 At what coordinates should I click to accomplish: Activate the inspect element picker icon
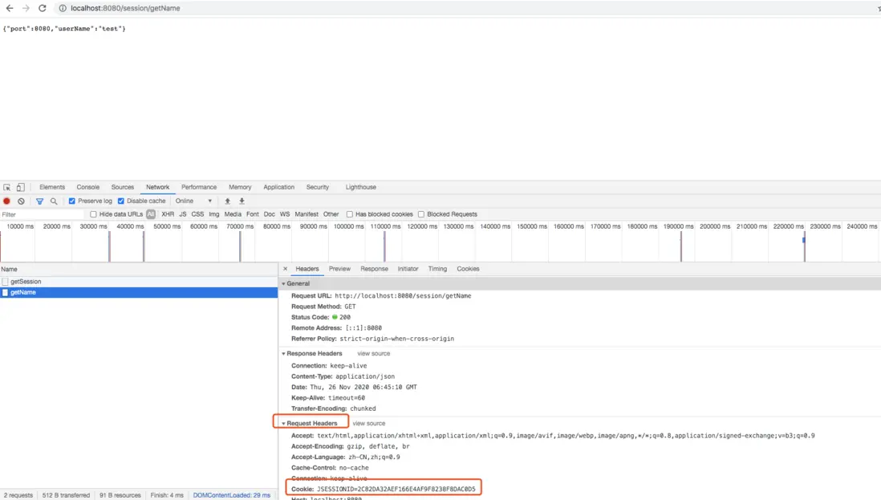click(6, 187)
